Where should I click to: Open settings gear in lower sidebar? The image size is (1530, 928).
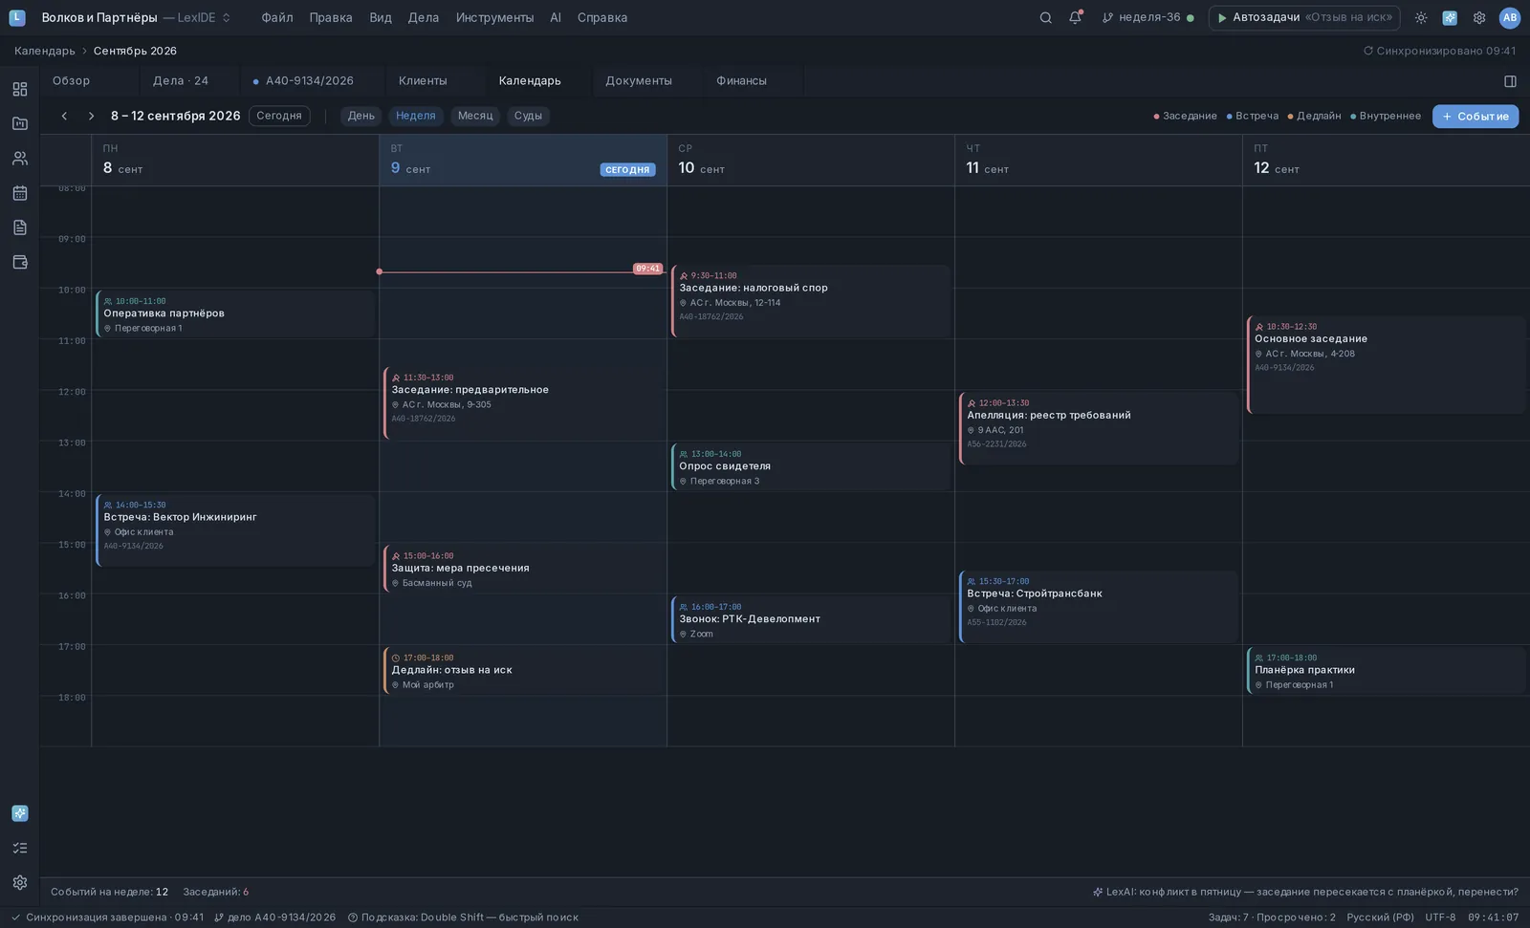(x=20, y=882)
